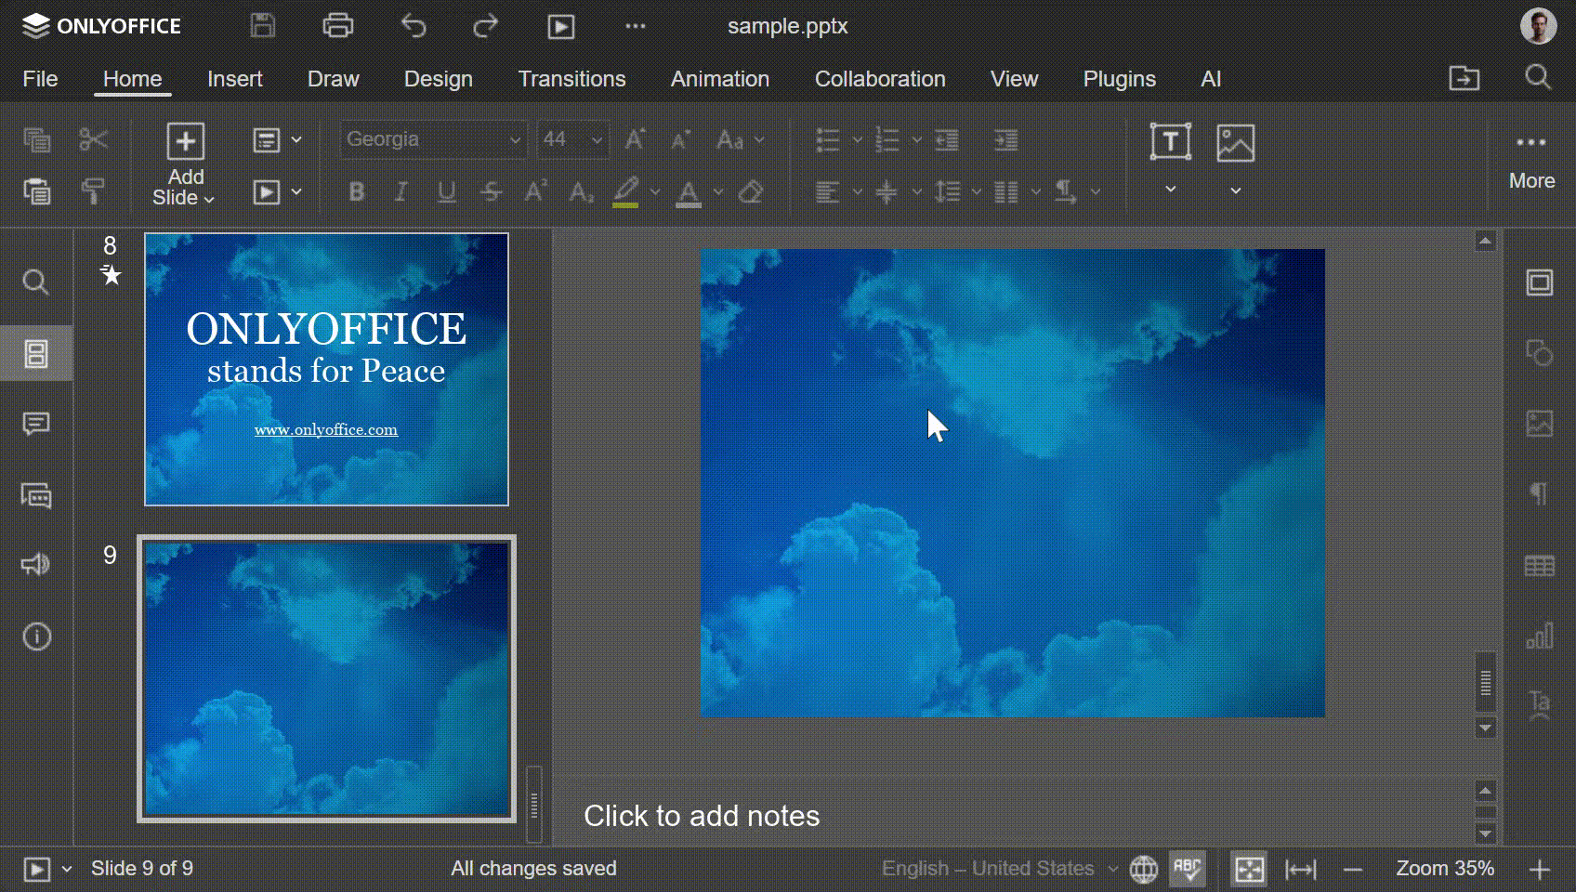
Task: Cut selection with the scissors icon
Action: click(x=93, y=140)
